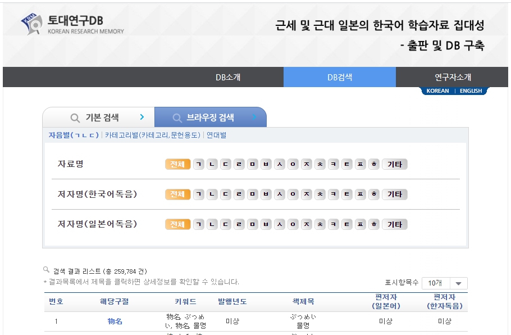Select ㅎ filter in 자료명 row

click(x=374, y=164)
